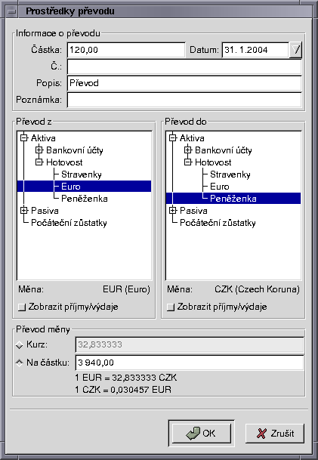Click the Na částku amount field
This screenshot has height=460, width=318.
coord(190,363)
